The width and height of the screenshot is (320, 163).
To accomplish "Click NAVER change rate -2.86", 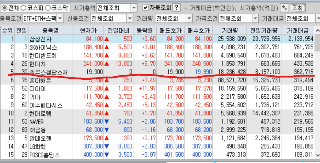I will tap(149, 122).
